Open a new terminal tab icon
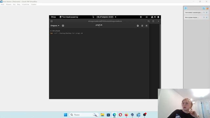Screen dimensions: 210x118 [52, 21]
